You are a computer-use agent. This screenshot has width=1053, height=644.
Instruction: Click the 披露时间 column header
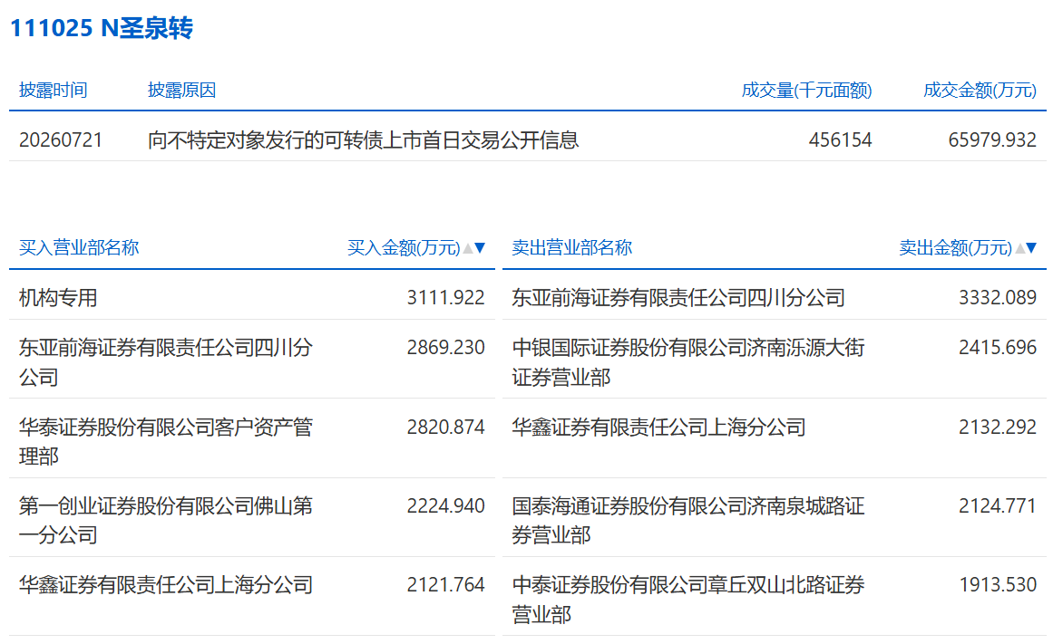53,90
